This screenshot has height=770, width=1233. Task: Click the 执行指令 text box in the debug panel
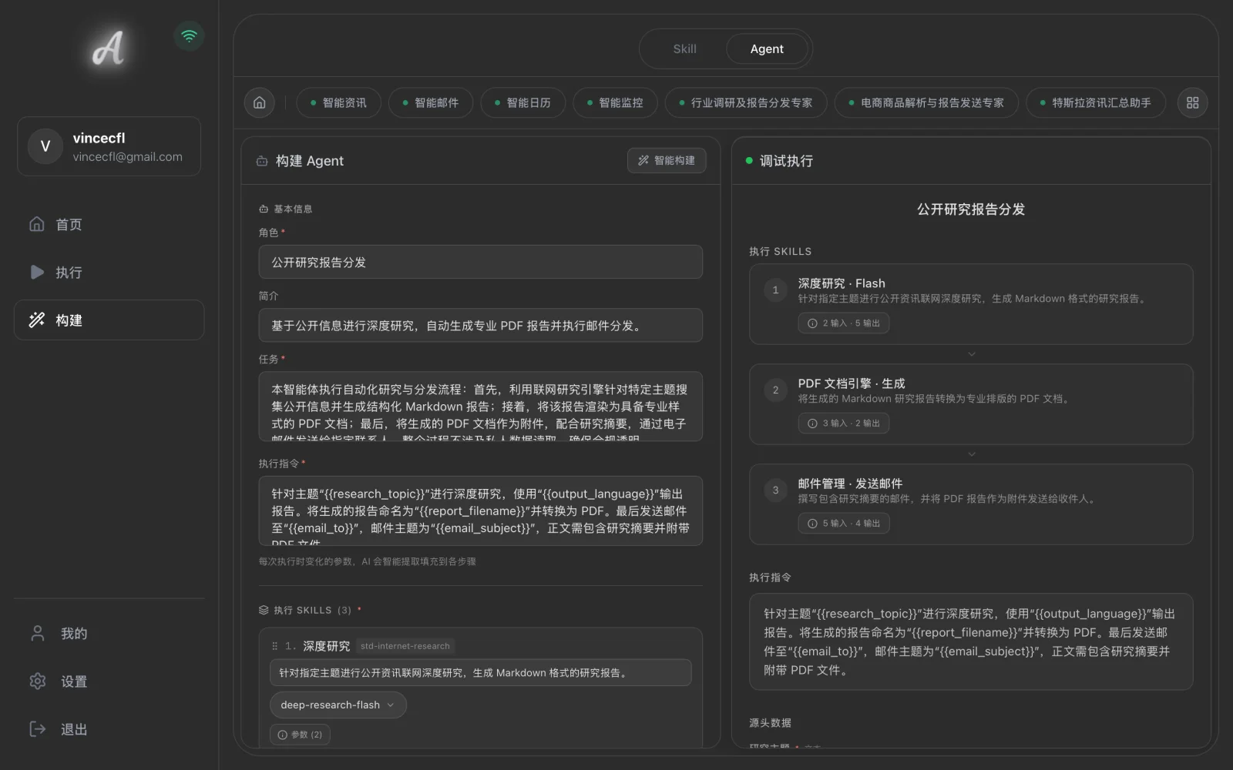(x=971, y=641)
